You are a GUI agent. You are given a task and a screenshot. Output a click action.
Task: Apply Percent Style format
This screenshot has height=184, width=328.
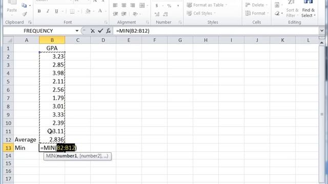(169, 6)
